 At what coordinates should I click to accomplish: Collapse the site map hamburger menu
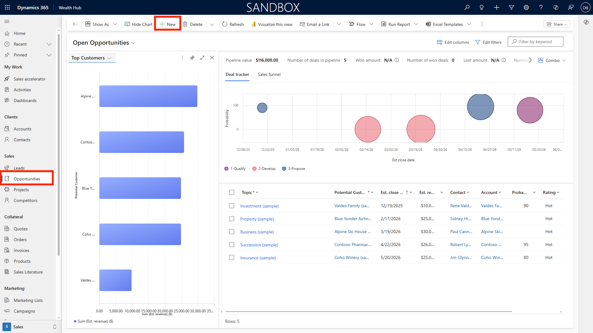(x=7, y=21)
